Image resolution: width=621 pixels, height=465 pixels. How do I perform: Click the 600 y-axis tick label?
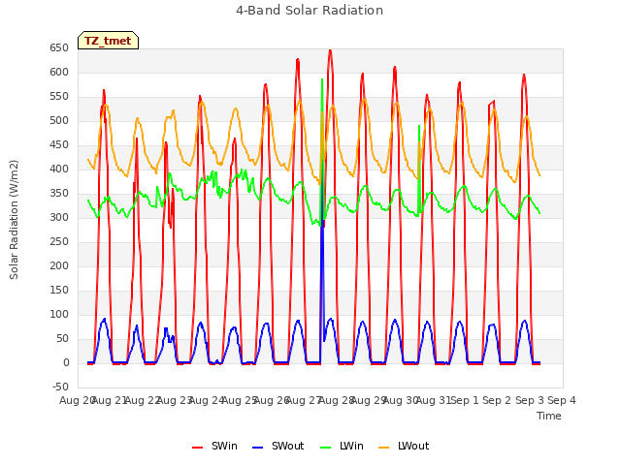point(59,73)
